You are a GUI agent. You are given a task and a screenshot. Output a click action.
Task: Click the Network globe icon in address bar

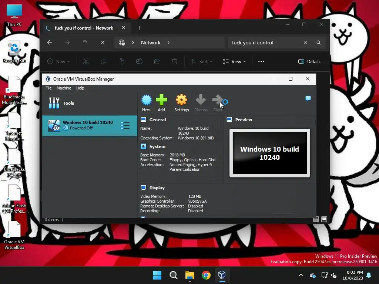(x=121, y=43)
